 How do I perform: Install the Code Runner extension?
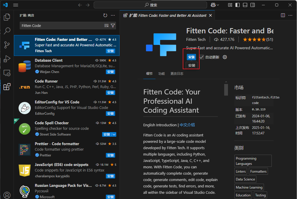pyautogui.click(x=111, y=93)
